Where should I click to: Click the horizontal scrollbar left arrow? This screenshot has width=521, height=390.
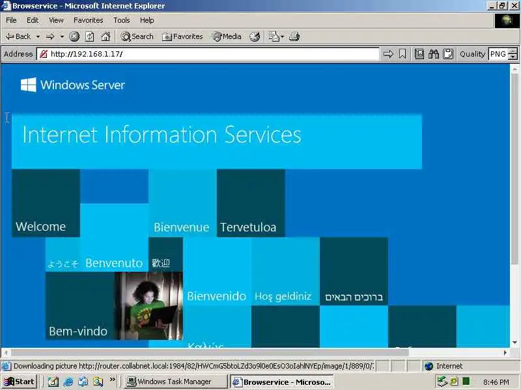click(6, 352)
